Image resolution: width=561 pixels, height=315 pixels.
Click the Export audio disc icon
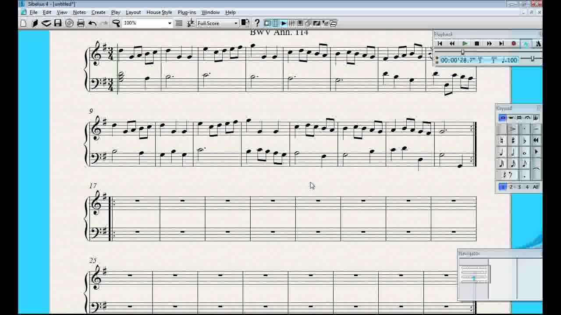pyautogui.click(x=69, y=23)
